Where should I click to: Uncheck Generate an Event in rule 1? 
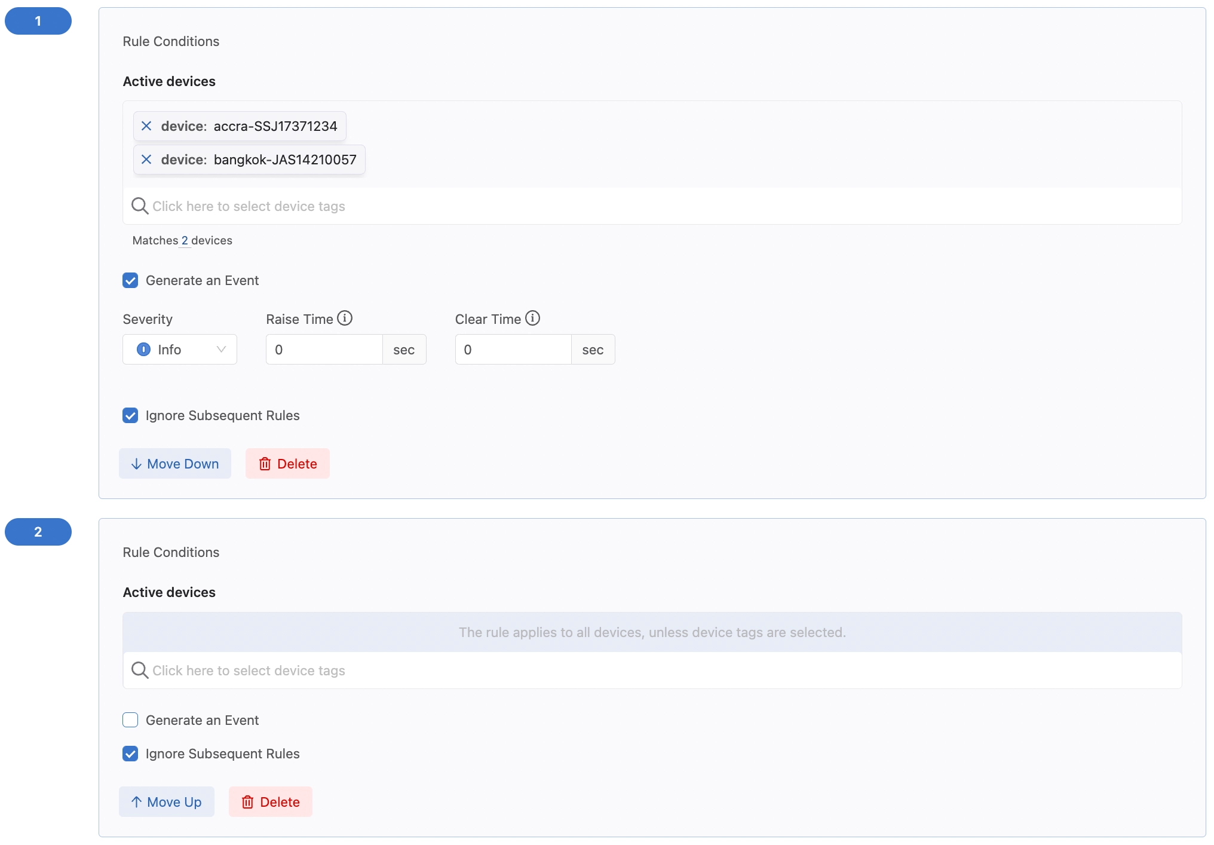point(130,280)
